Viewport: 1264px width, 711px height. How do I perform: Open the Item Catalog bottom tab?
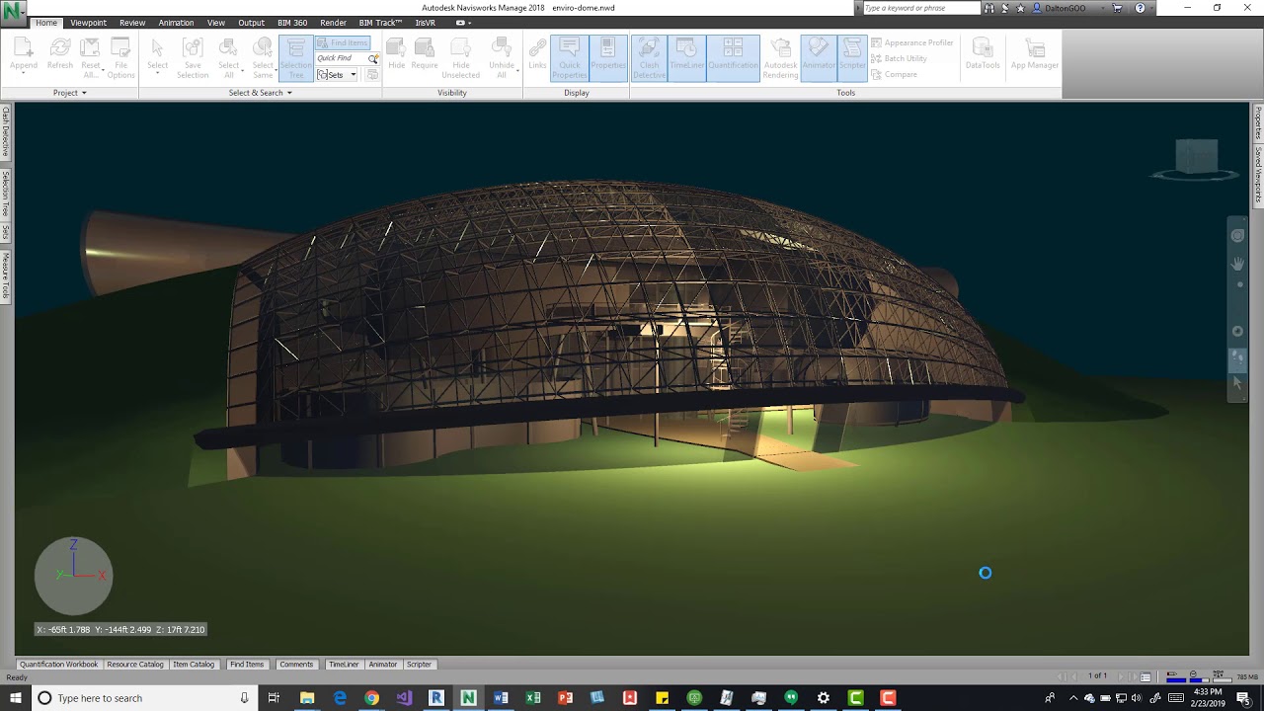coord(194,665)
